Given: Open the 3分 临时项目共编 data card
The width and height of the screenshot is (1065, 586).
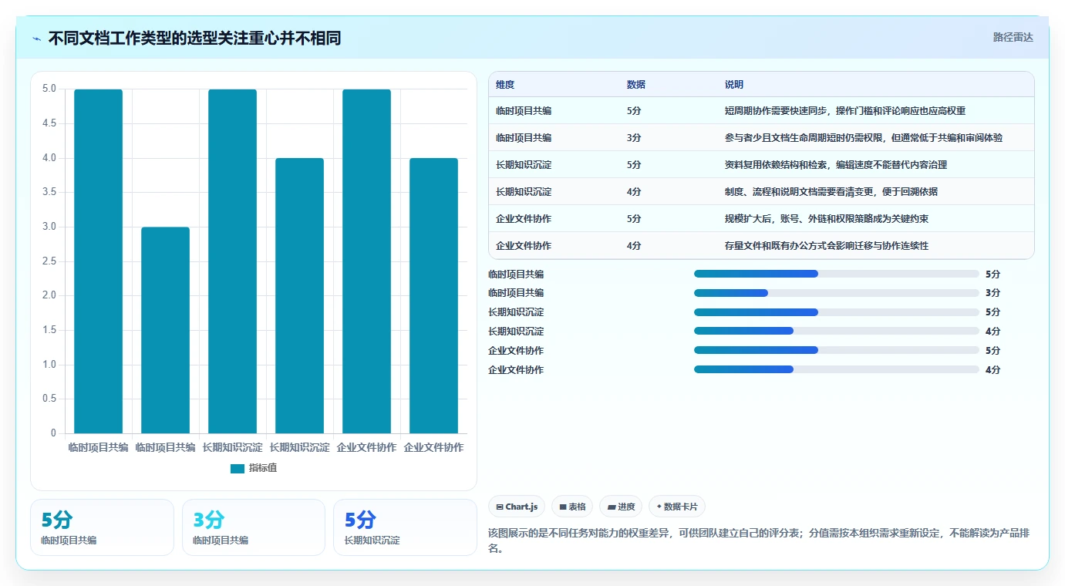Looking at the screenshot, I should (x=254, y=527).
